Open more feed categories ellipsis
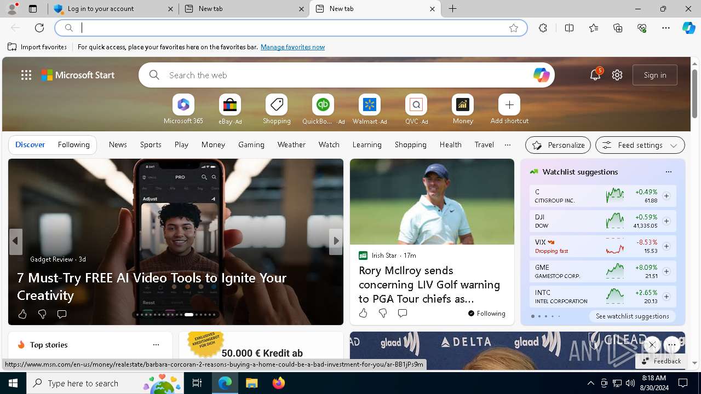701x394 pixels. tap(508, 145)
